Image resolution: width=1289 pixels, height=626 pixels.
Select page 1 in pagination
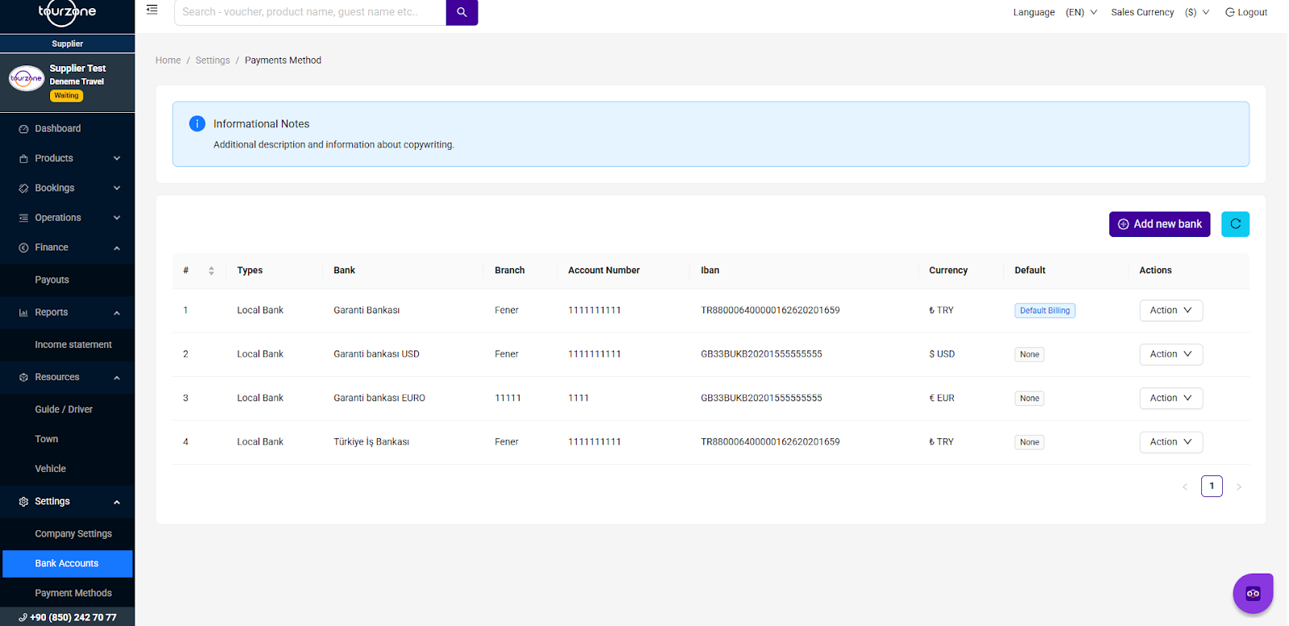point(1212,487)
